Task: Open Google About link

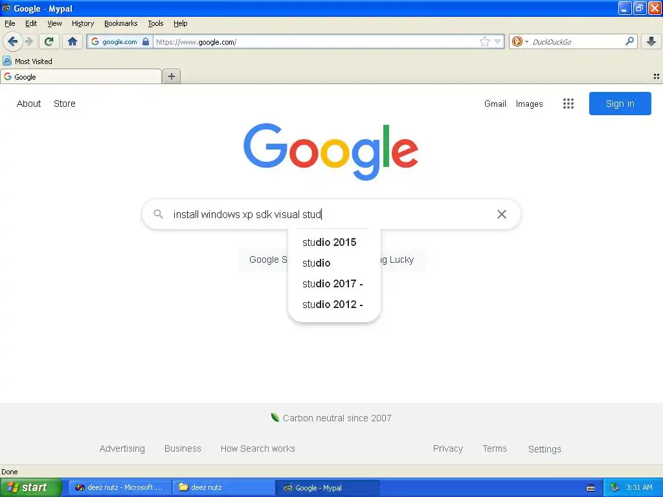Action: (x=28, y=104)
